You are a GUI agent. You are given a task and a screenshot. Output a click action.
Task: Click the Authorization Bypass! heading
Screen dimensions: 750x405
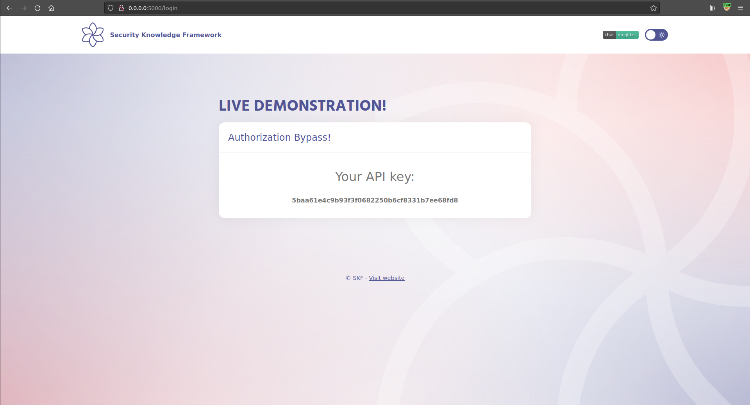tap(279, 138)
